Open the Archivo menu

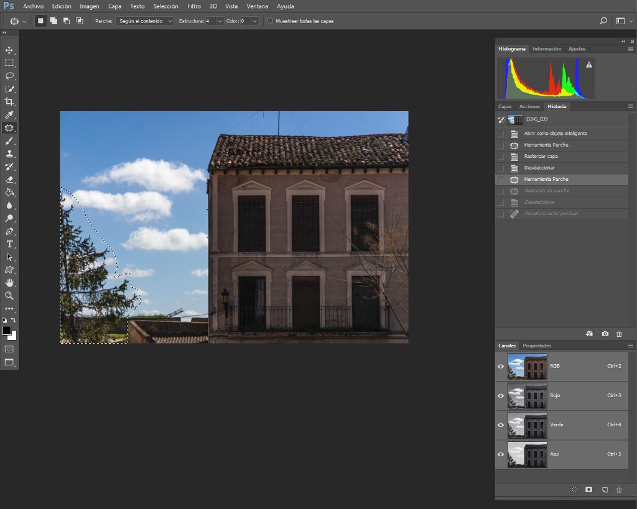(34, 6)
